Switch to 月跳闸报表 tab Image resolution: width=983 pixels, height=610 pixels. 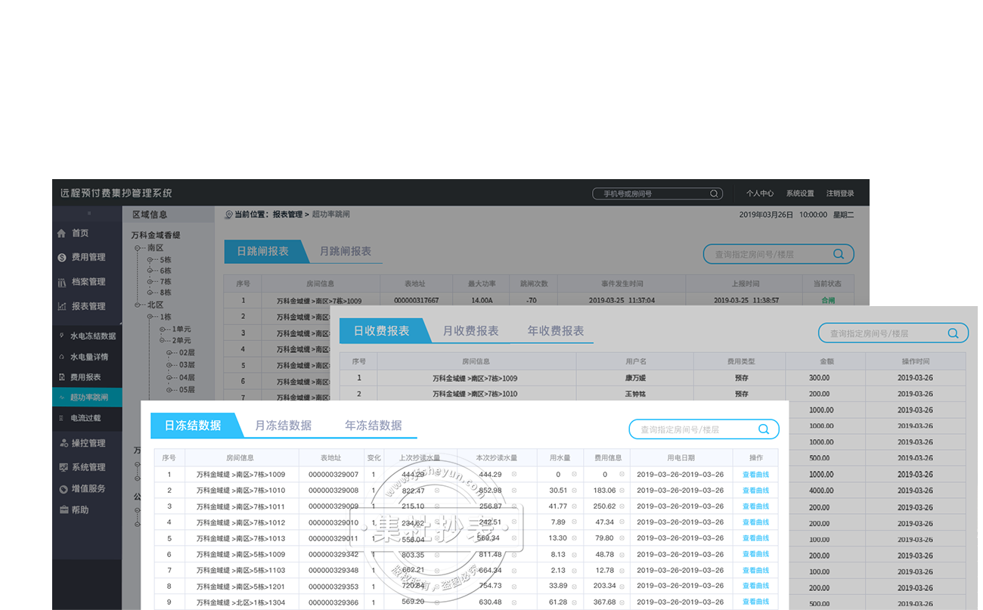(x=345, y=252)
